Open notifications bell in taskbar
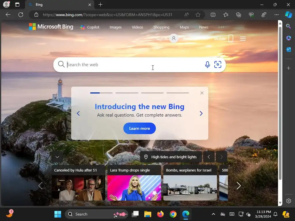Viewport: 295px width, 221px height. 275,214
